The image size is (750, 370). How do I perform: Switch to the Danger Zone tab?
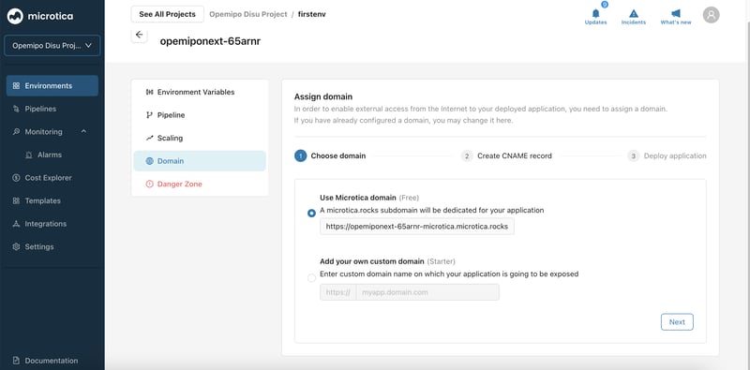tap(200, 184)
